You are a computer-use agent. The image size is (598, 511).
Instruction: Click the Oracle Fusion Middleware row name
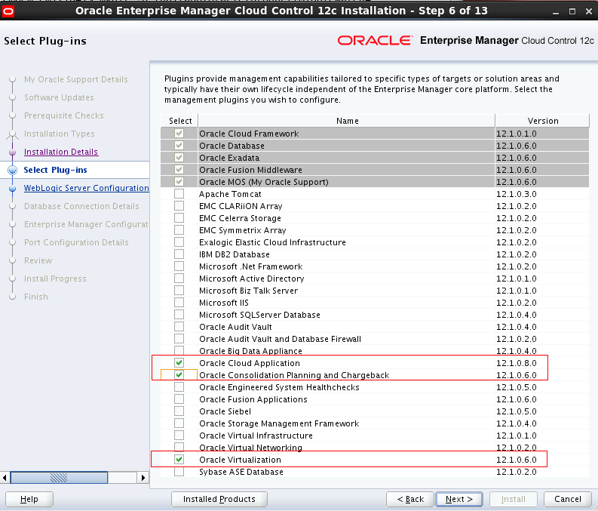click(x=250, y=170)
